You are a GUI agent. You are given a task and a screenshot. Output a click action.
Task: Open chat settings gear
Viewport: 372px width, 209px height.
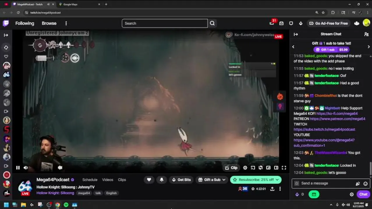(352, 194)
